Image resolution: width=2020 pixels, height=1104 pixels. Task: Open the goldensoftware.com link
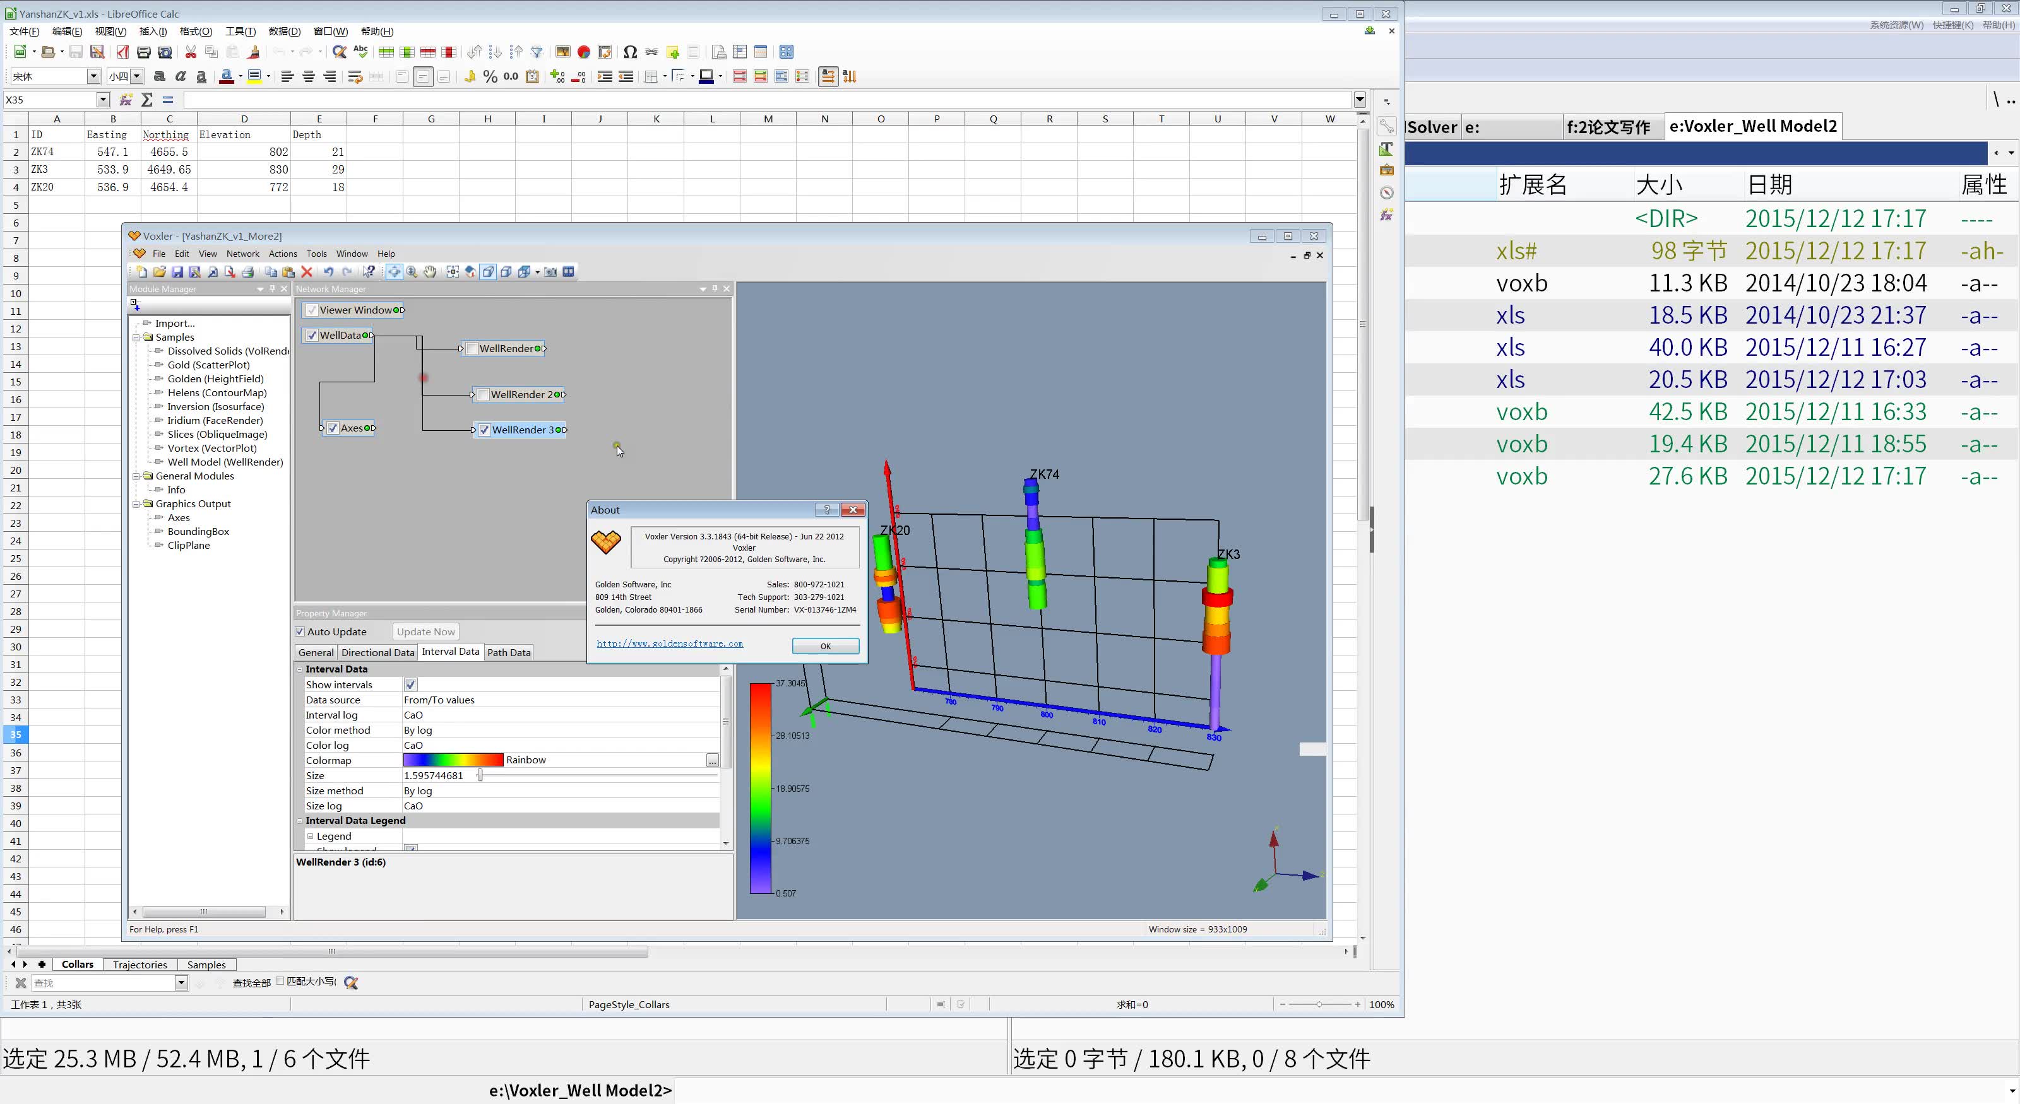coord(670,643)
